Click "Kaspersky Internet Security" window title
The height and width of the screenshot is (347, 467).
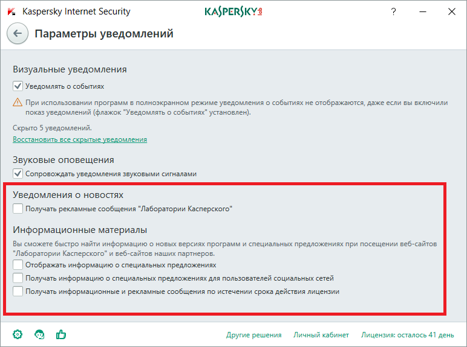pyautogui.click(x=76, y=11)
